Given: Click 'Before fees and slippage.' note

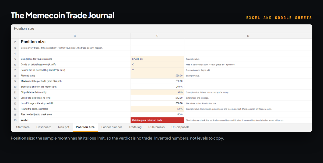Looking at the screenshot, I should coord(197,98).
